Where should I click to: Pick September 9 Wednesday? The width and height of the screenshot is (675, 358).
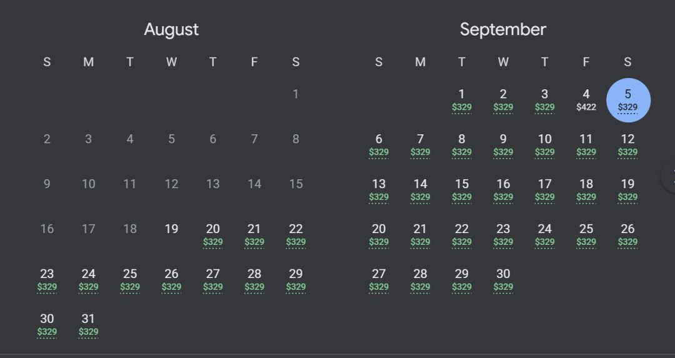click(x=502, y=145)
